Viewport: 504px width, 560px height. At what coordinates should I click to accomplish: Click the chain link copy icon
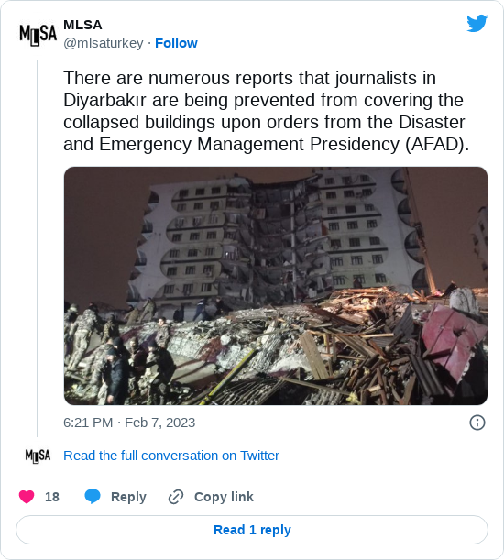pos(176,497)
